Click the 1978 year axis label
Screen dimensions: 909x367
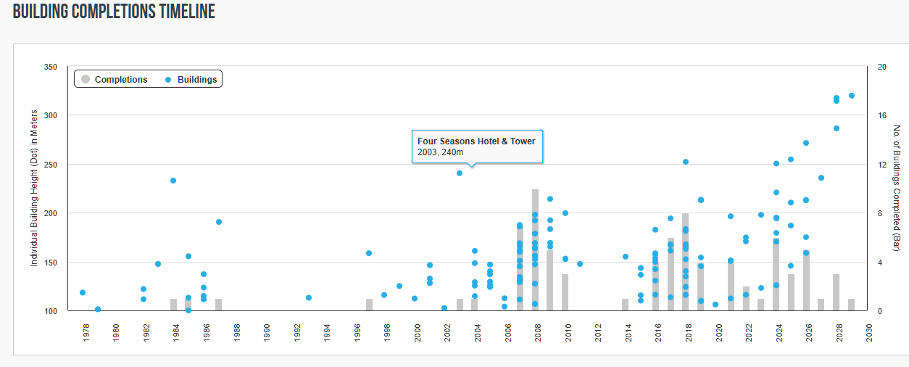tap(86, 332)
